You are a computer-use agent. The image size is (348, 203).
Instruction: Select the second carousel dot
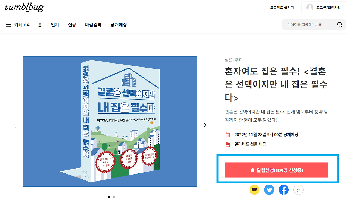tap(114, 197)
